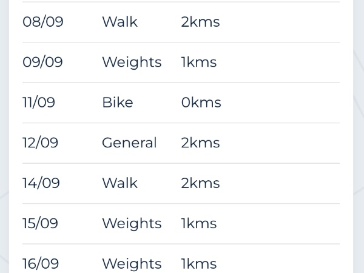Click the 1kms distance for 09/09
364x273 pixels.
click(x=198, y=62)
